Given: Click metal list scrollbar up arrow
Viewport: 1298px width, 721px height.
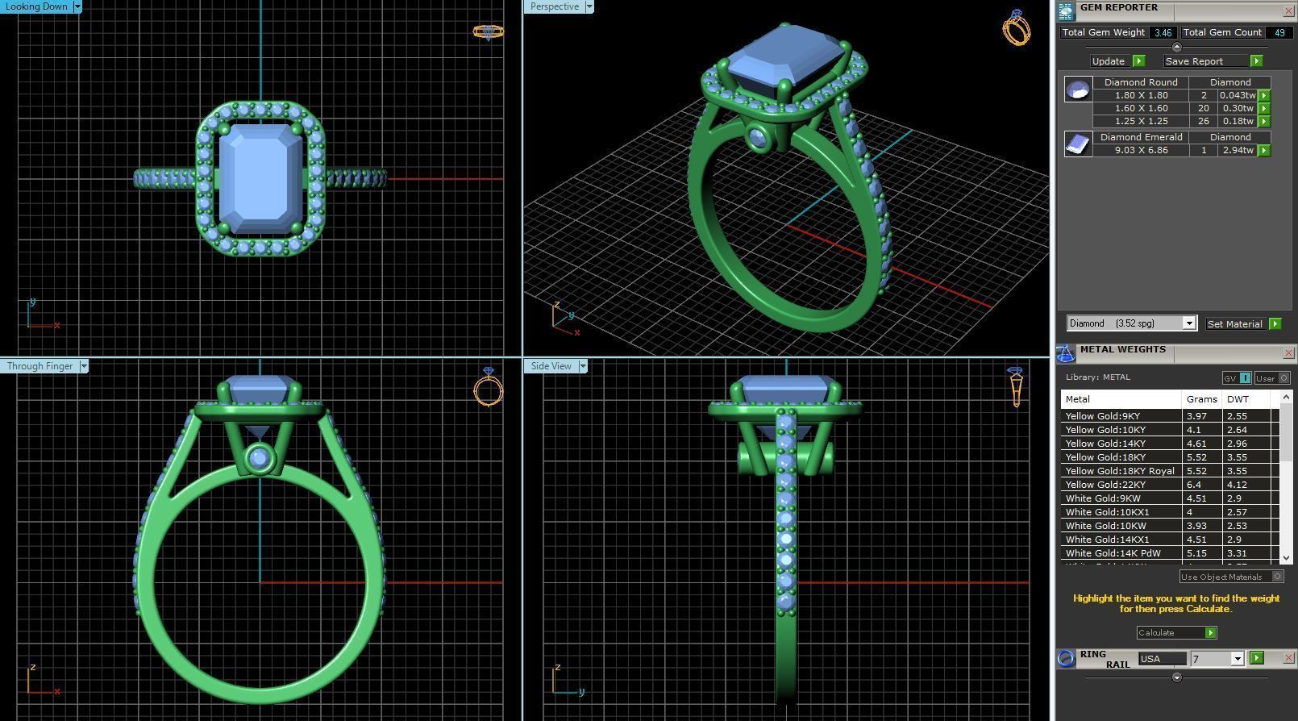Looking at the screenshot, I should tap(1286, 398).
